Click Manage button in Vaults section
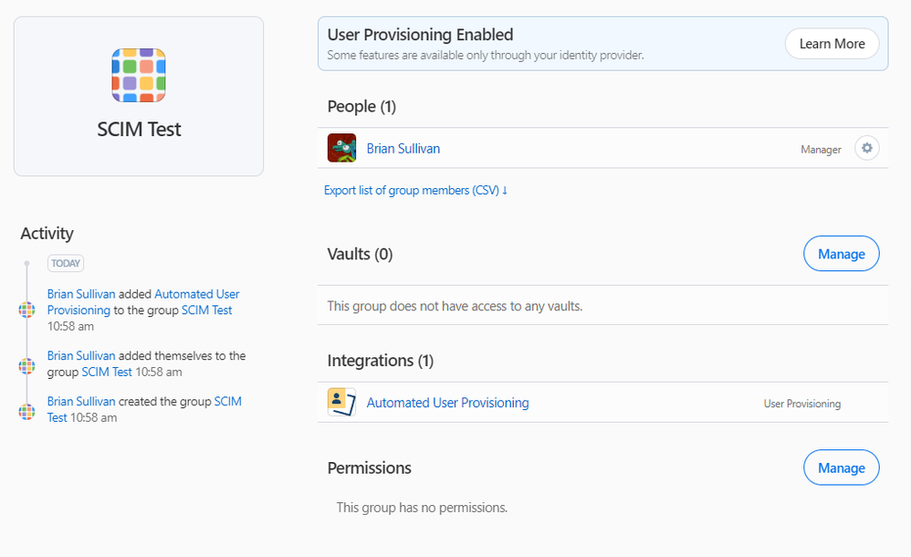 point(841,254)
